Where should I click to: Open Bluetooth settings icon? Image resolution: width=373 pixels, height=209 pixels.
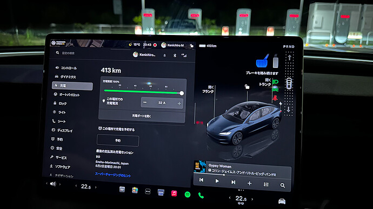(175, 55)
